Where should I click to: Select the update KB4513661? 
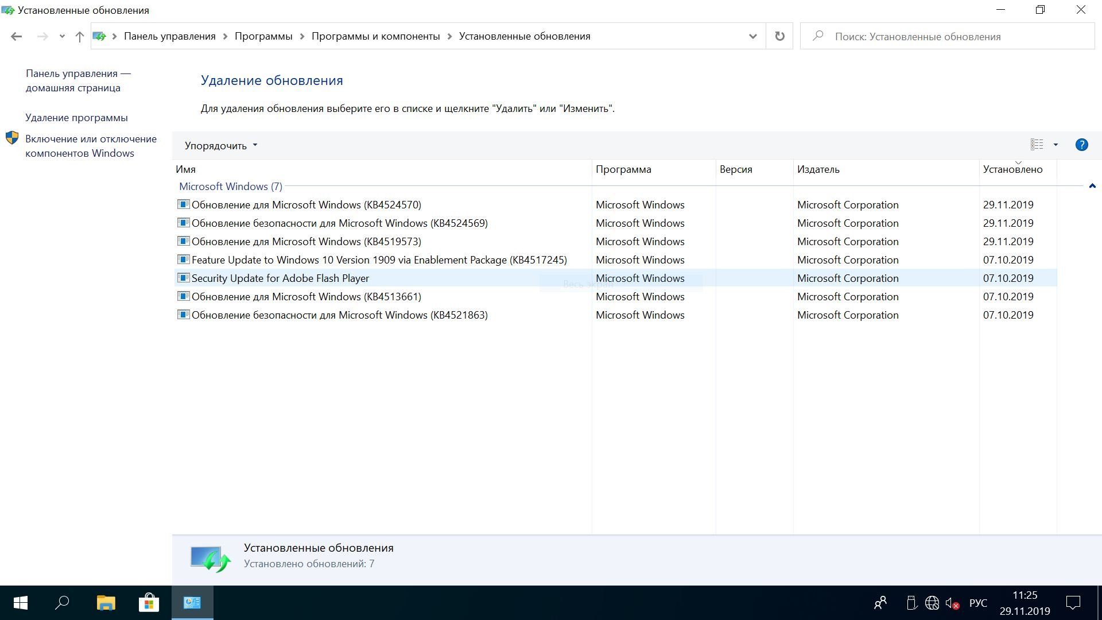[x=615, y=297]
